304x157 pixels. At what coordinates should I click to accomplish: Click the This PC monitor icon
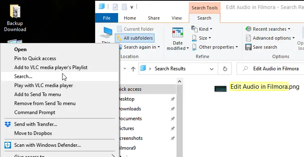point(106,32)
